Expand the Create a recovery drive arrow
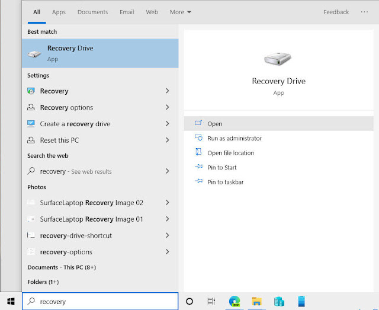379x310 pixels. pyautogui.click(x=167, y=124)
